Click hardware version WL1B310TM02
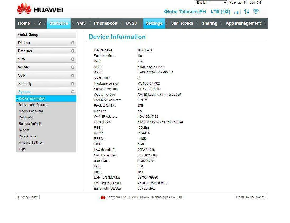The image size is (290, 223). [149, 83]
